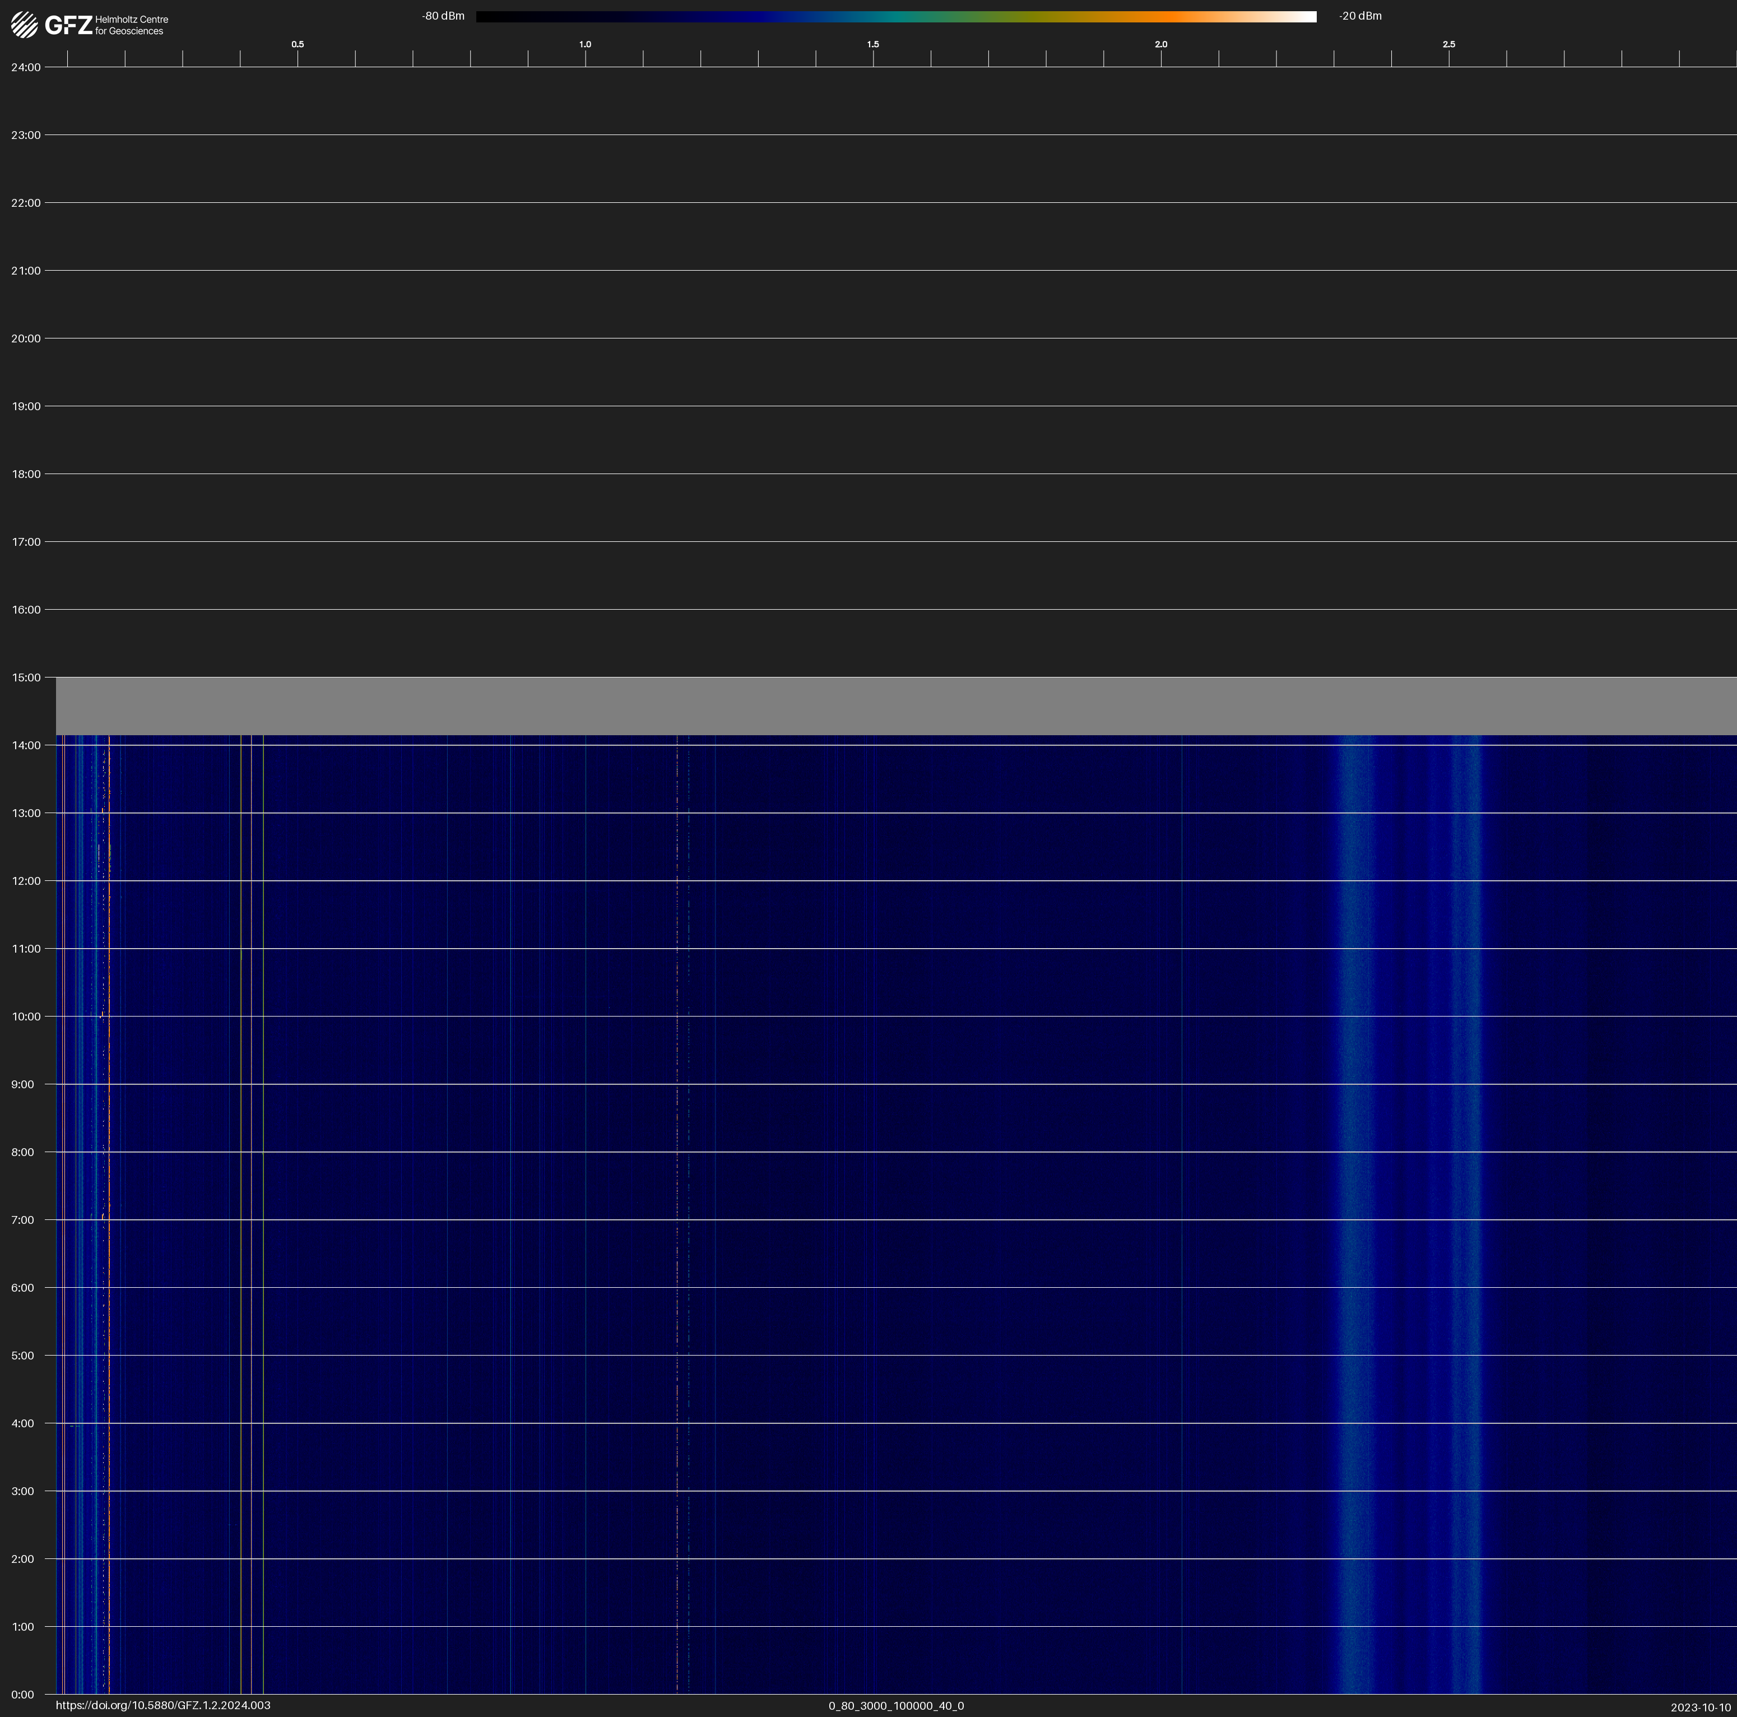Select the 15:00 time axis label

click(x=25, y=678)
